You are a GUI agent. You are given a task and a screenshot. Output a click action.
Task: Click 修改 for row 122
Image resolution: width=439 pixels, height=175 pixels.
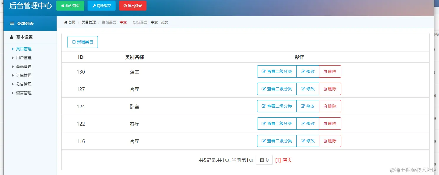[x=308, y=124]
